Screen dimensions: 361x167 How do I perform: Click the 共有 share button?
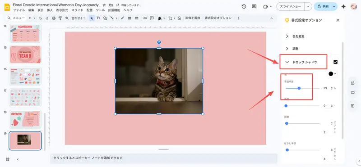[323, 6]
